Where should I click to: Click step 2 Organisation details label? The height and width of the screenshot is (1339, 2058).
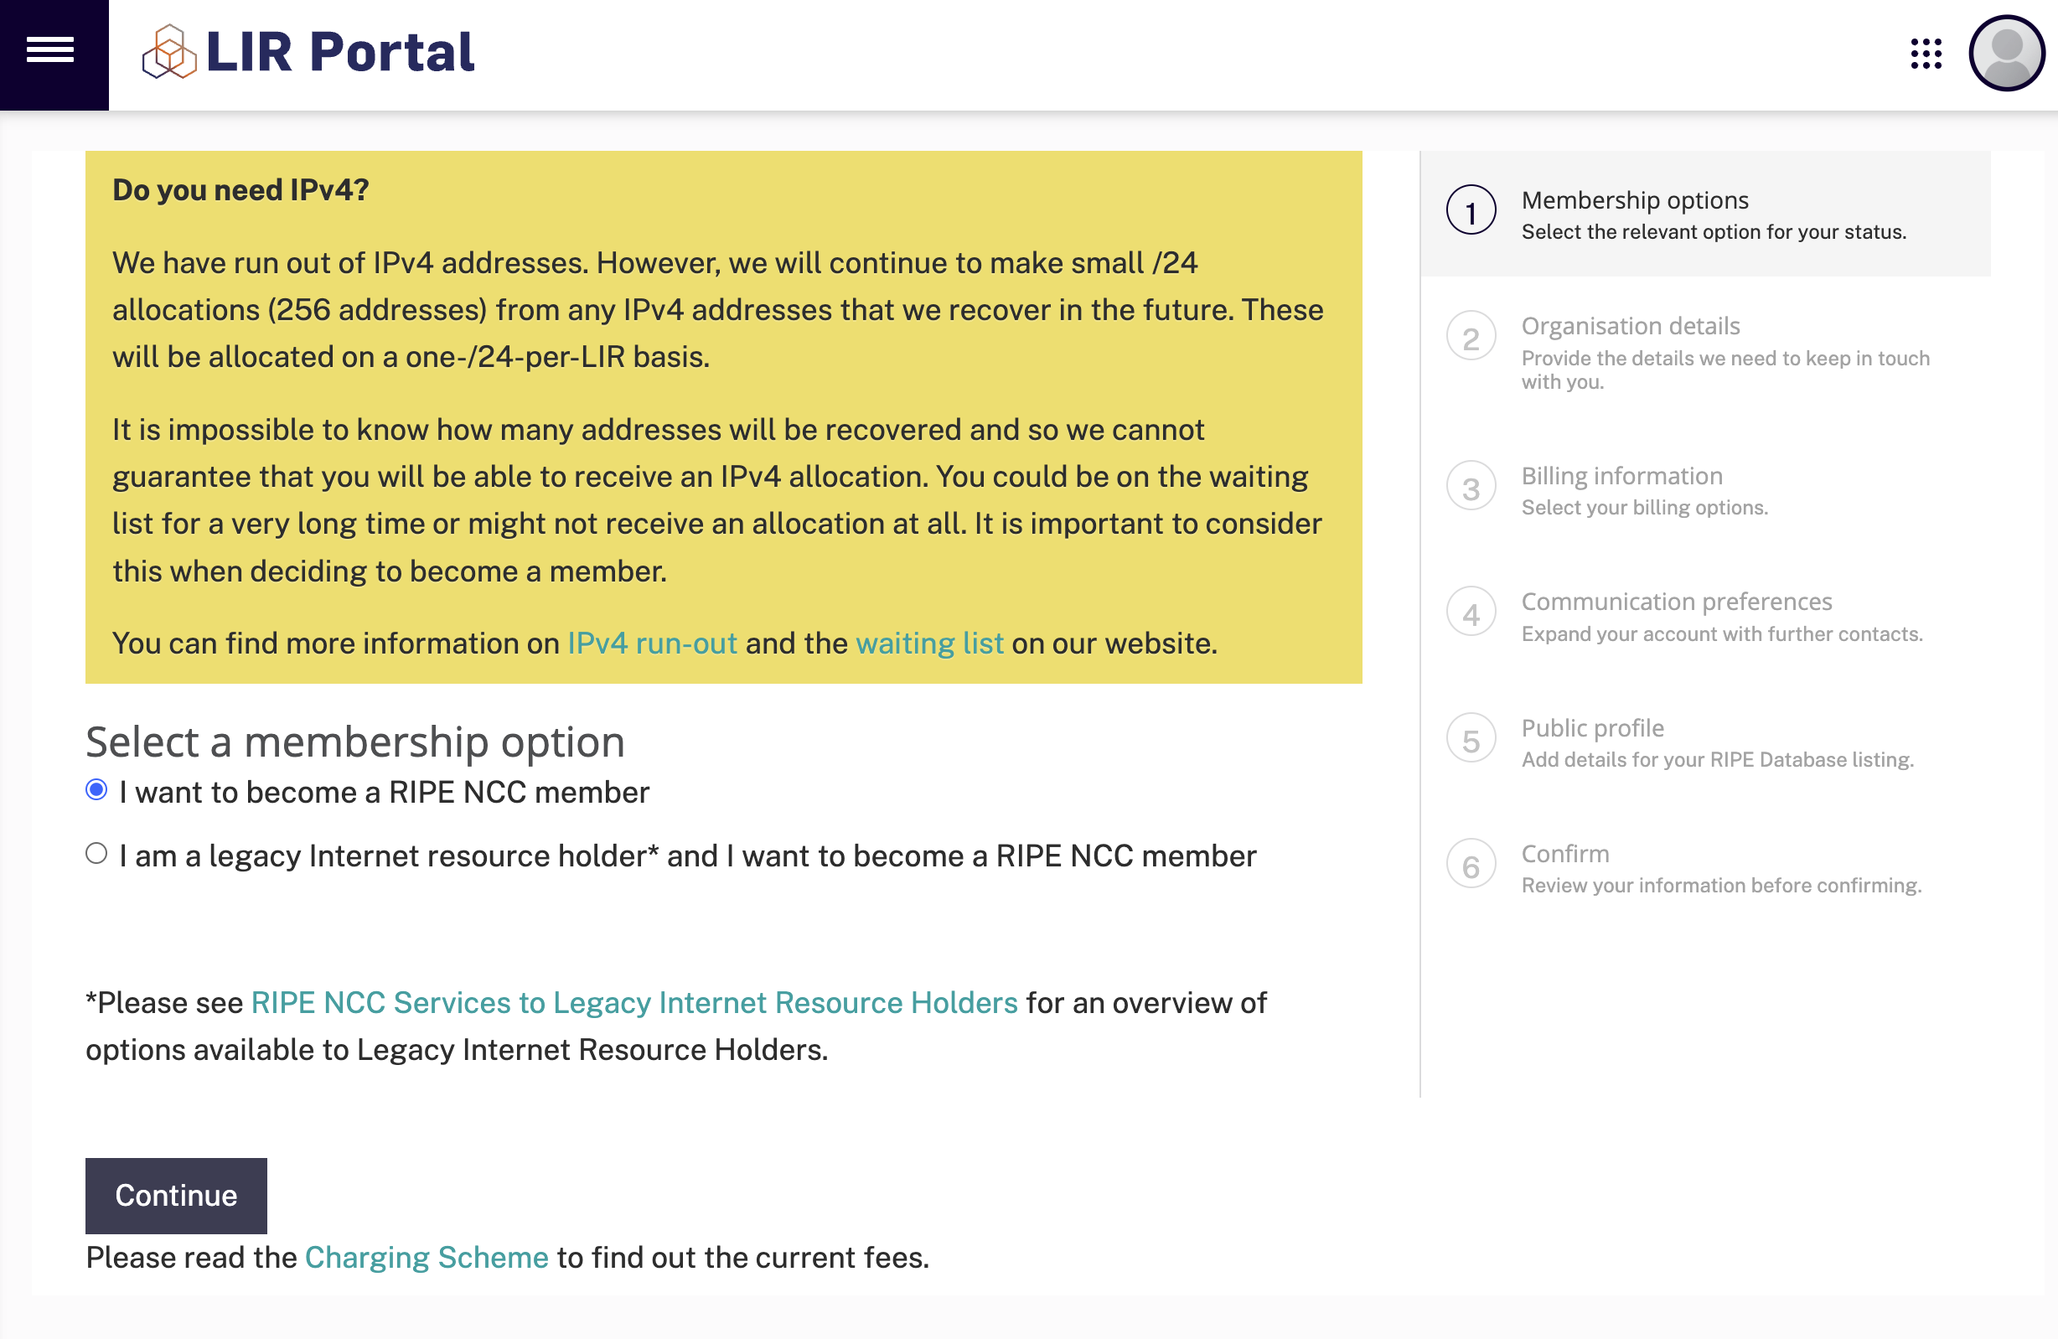pos(1632,327)
